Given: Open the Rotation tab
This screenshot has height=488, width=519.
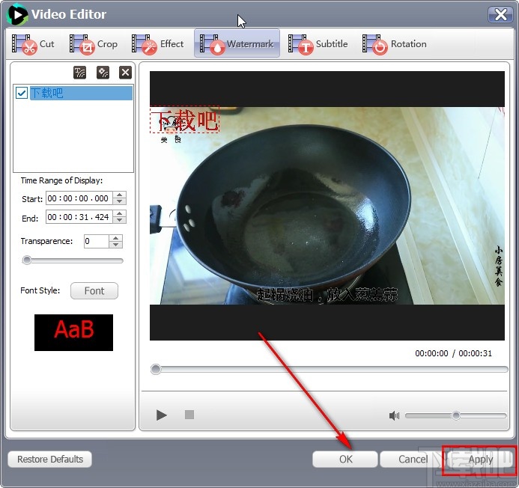Looking at the screenshot, I should click(x=394, y=44).
